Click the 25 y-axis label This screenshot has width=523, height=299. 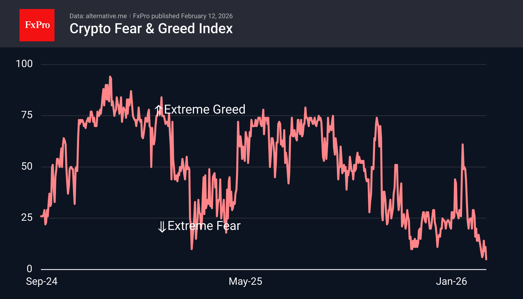(27, 217)
